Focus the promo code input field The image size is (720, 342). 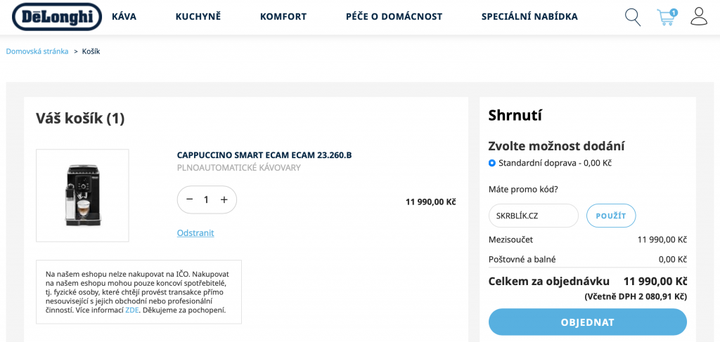534,216
